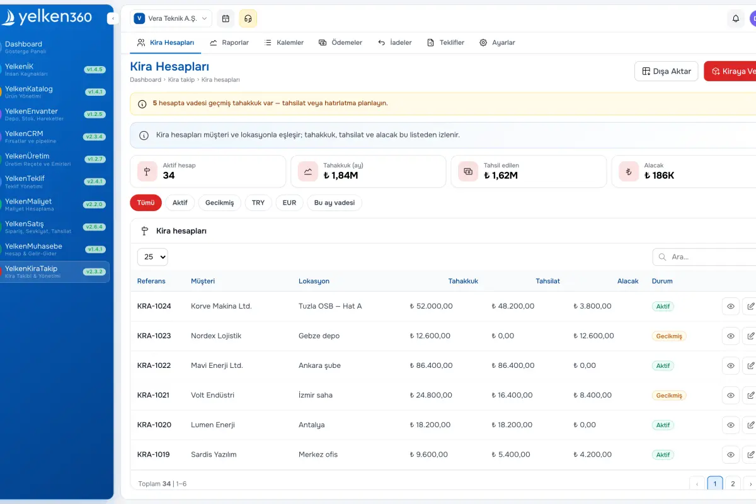Screen dimensions: 756x504
Task: Apply the Bu ay vadesi filter
Action: [x=335, y=203]
